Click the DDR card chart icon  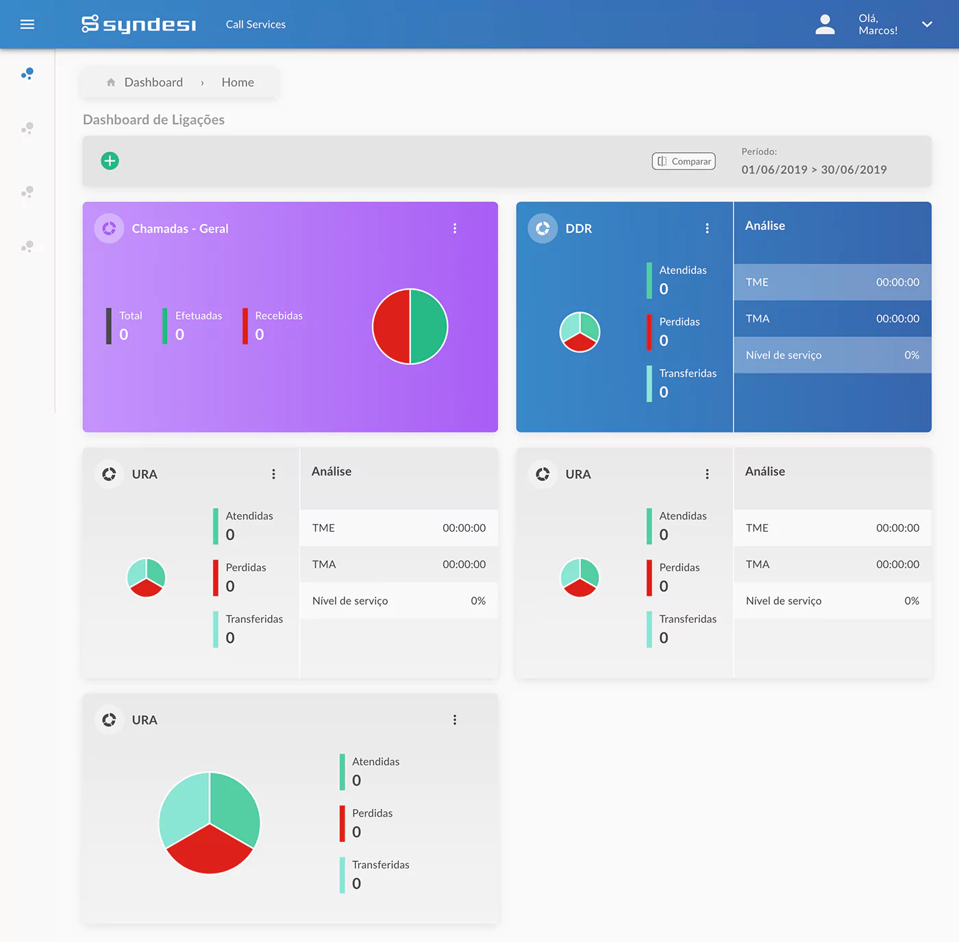543,229
